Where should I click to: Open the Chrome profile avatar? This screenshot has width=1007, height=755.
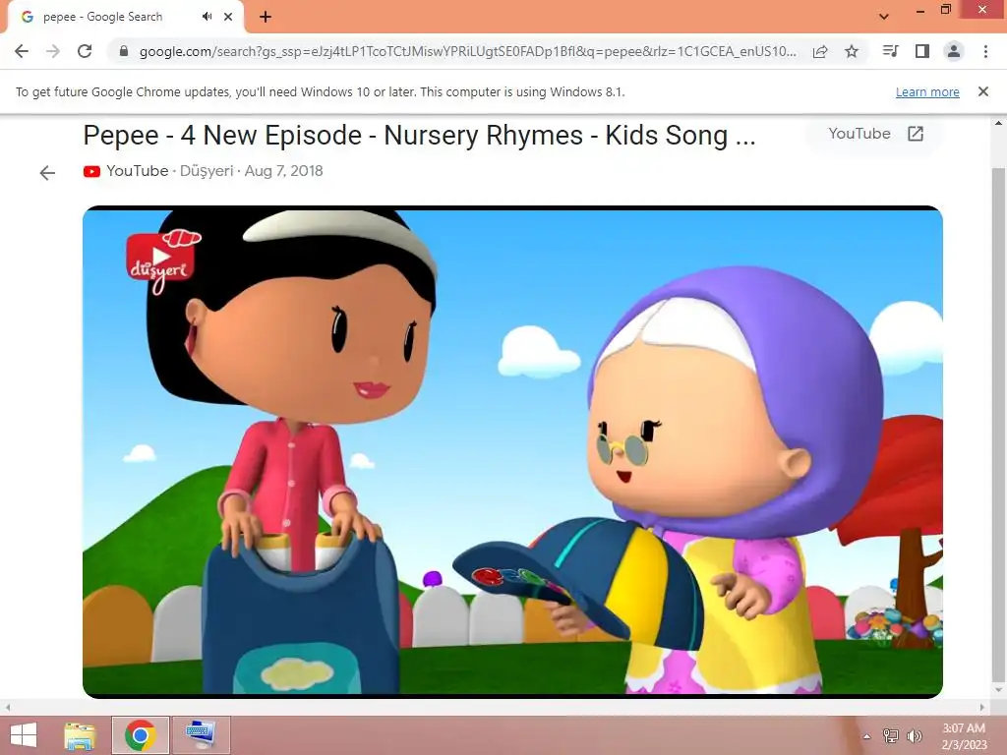point(954,51)
